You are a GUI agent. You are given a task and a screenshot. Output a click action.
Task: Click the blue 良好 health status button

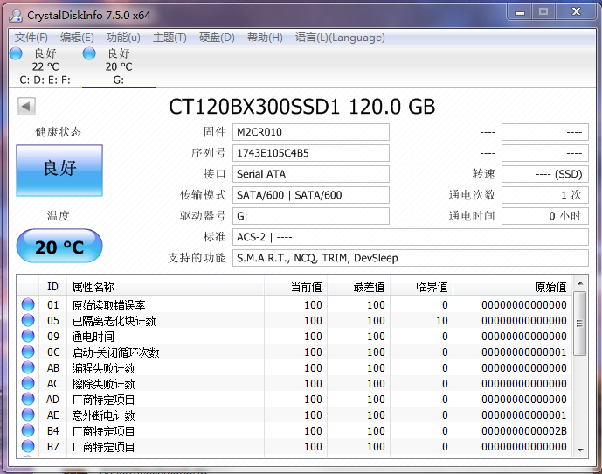(59, 171)
